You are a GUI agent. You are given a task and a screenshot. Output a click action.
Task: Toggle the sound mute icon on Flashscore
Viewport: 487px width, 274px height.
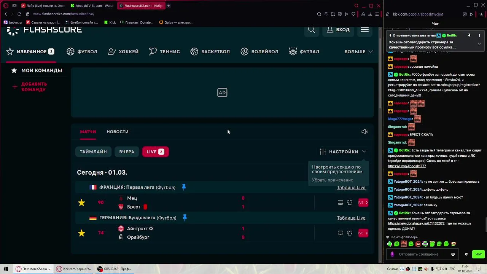coord(364,132)
